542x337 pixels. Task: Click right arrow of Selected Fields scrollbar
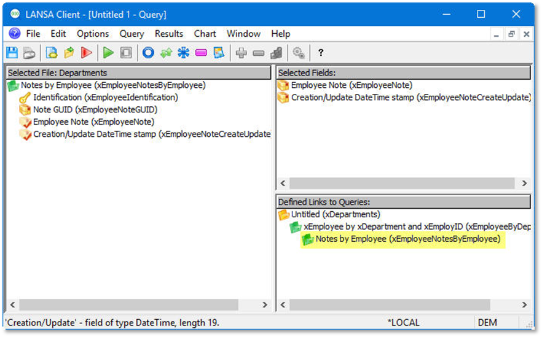coord(524,184)
